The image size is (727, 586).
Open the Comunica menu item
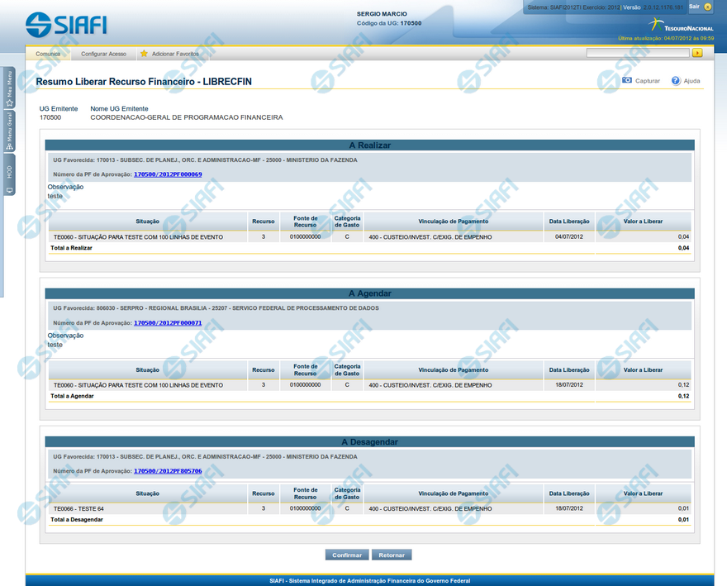pos(48,53)
